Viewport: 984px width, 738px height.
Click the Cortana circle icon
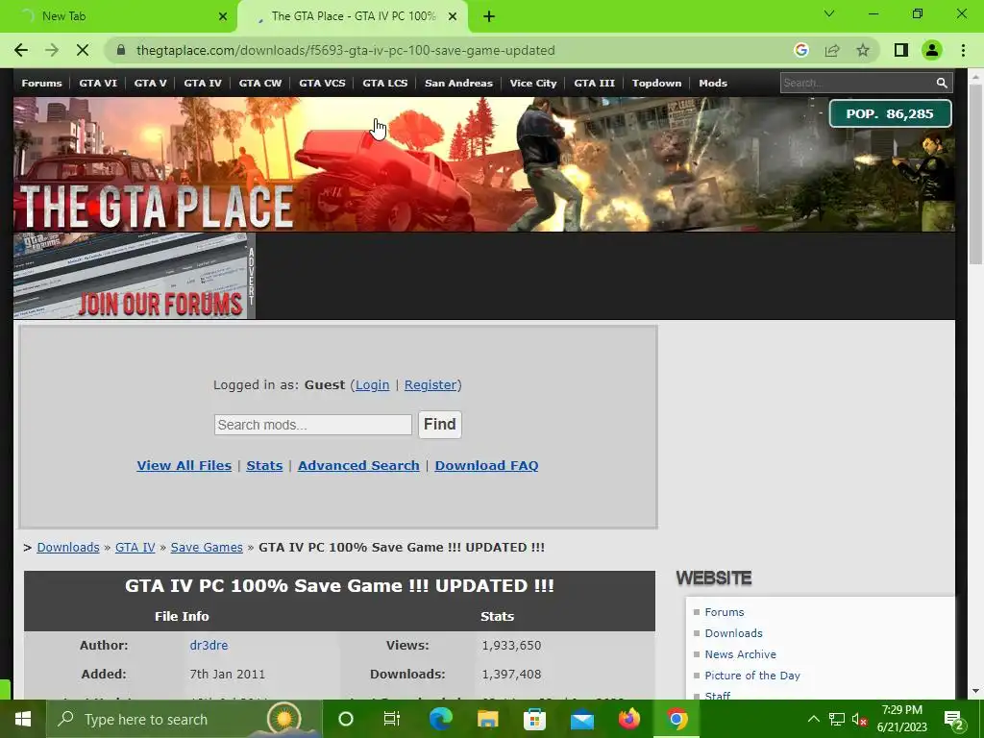coord(346,719)
